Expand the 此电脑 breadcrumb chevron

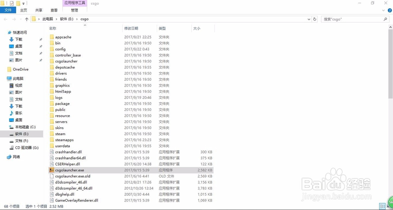click(x=57, y=19)
